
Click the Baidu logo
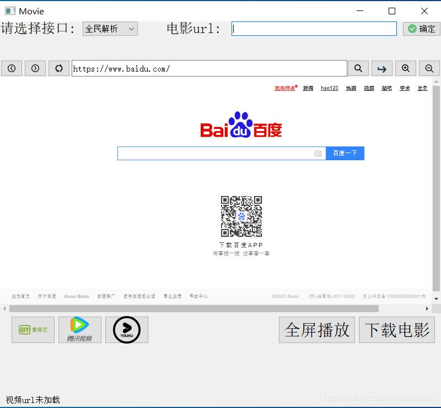tap(241, 125)
